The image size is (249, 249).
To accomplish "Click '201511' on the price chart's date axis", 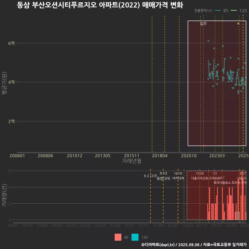I will click(x=132, y=156).
